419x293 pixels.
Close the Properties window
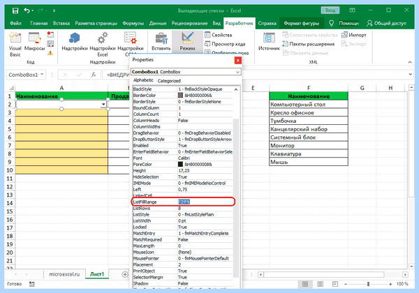click(238, 60)
